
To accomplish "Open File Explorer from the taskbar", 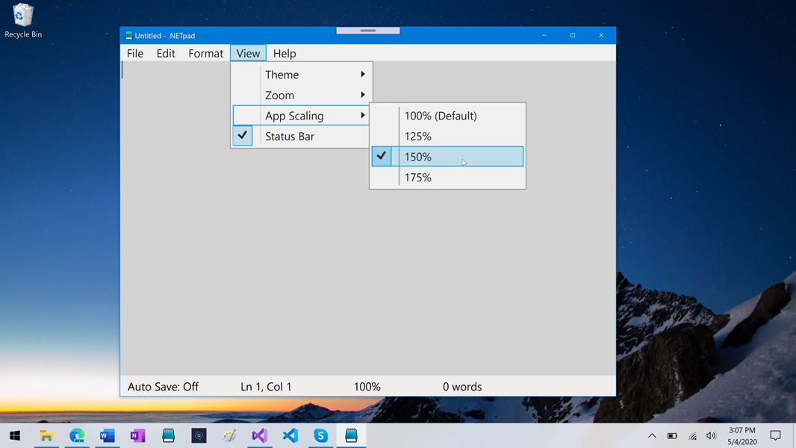I will [46, 435].
